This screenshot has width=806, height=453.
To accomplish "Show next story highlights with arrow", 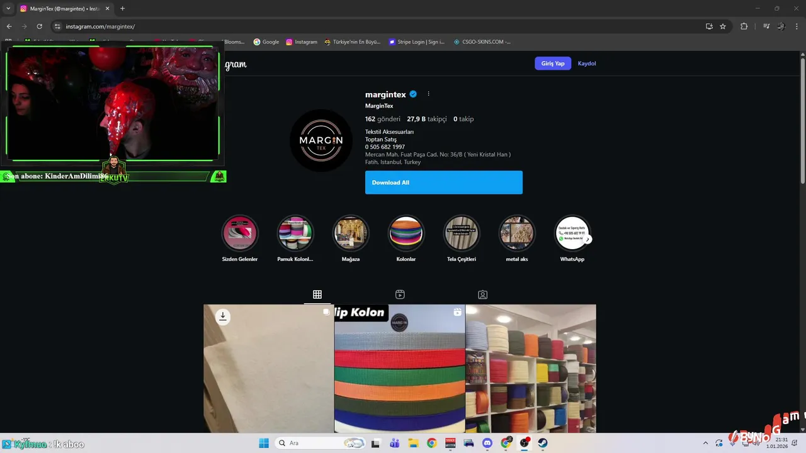I will 587,239.
